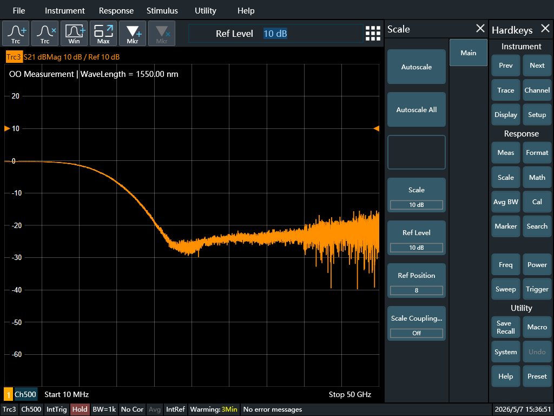Click the Ch500 channel label below graph
The height and width of the screenshot is (416, 554).
(x=25, y=394)
